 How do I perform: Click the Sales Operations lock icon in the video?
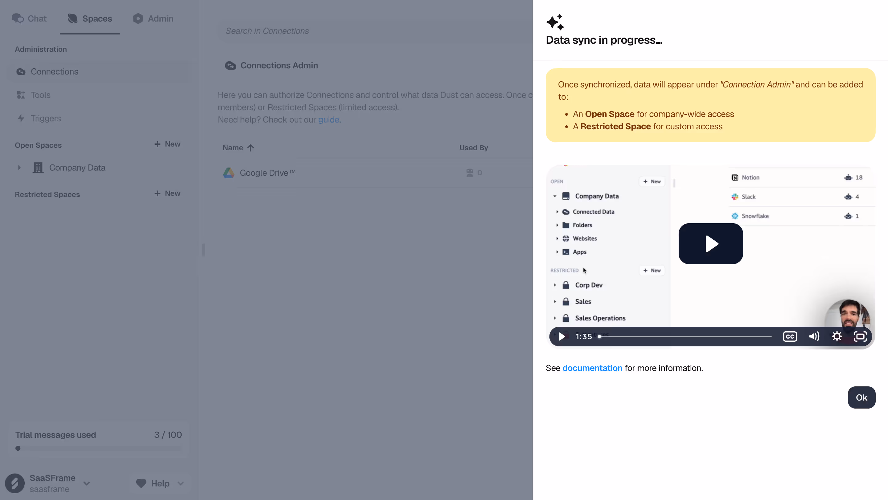click(566, 318)
